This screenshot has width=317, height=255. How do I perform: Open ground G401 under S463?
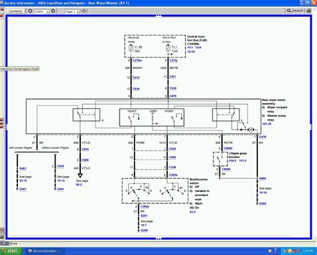[23, 189]
